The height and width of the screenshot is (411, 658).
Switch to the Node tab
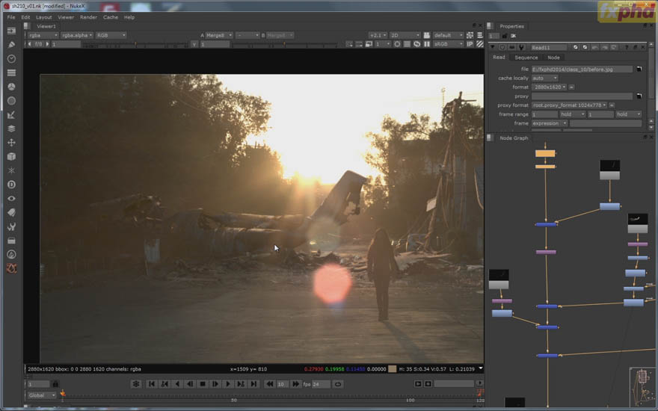click(x=553, y=58)
